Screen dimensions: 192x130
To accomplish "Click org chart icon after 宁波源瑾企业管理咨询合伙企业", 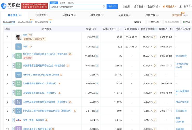I will click(68, 66).
